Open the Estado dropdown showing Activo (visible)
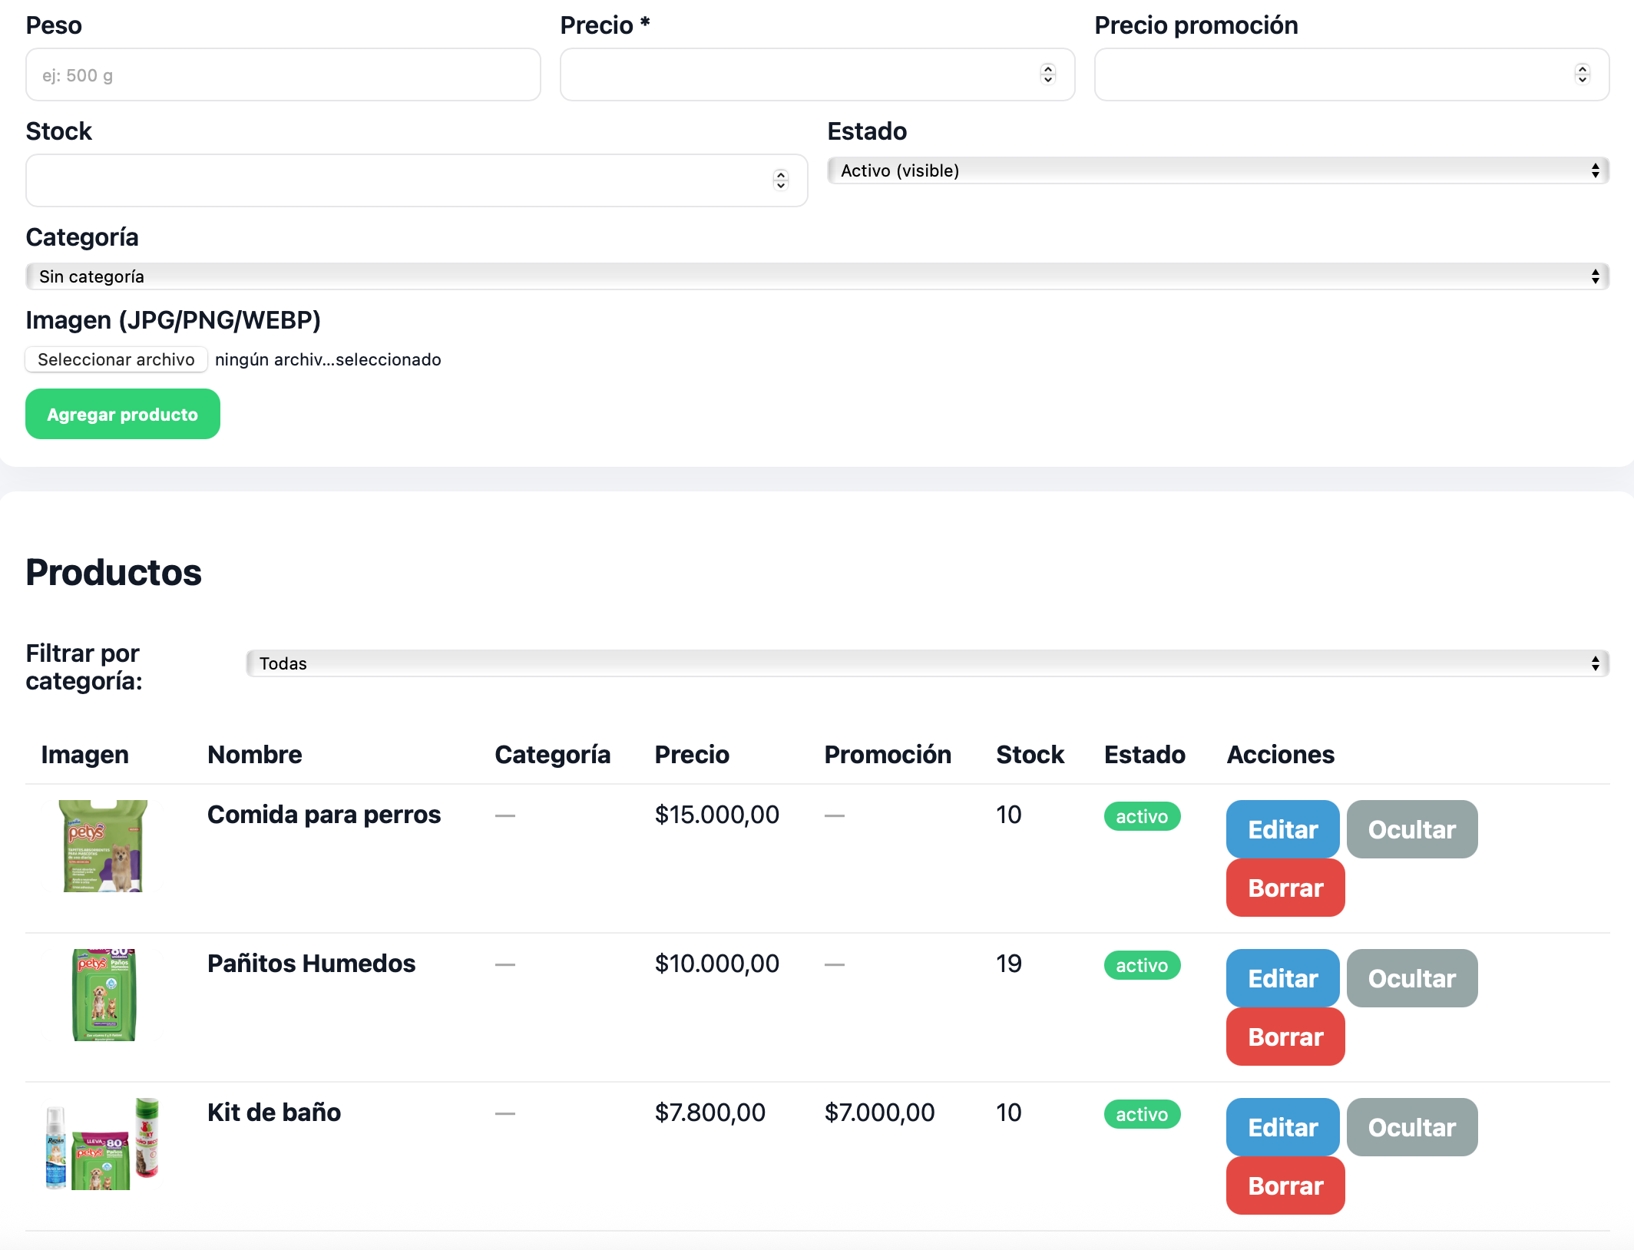Screen dimensions: 1634x1250 pos(1217,170)
